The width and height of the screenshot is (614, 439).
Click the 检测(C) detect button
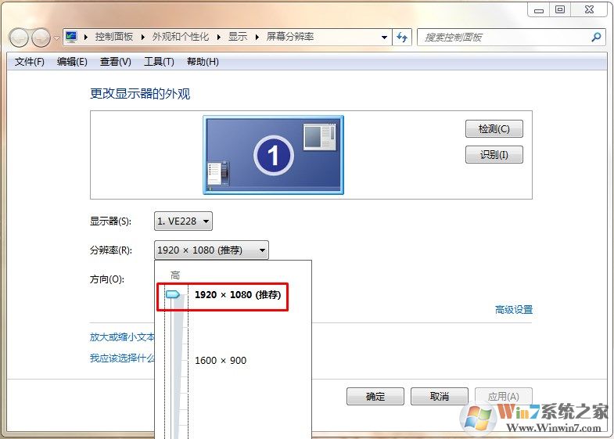[494, 129]
